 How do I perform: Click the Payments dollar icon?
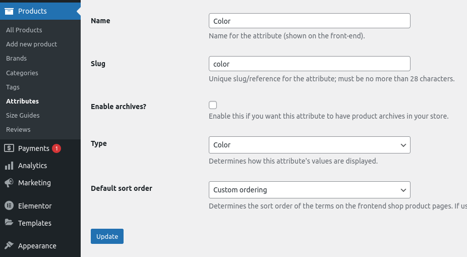(x=9, y=148)
